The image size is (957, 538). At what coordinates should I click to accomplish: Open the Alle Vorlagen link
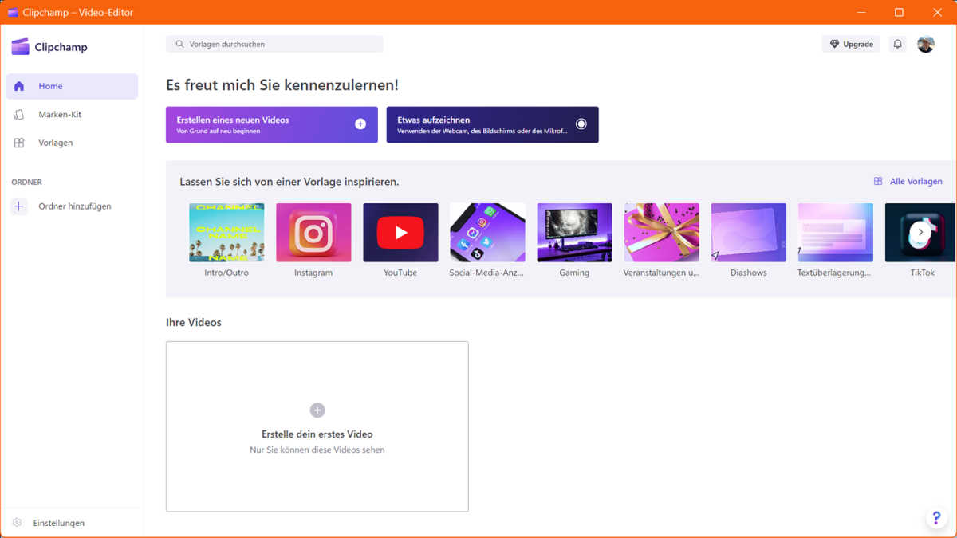[x=908, y=182]
